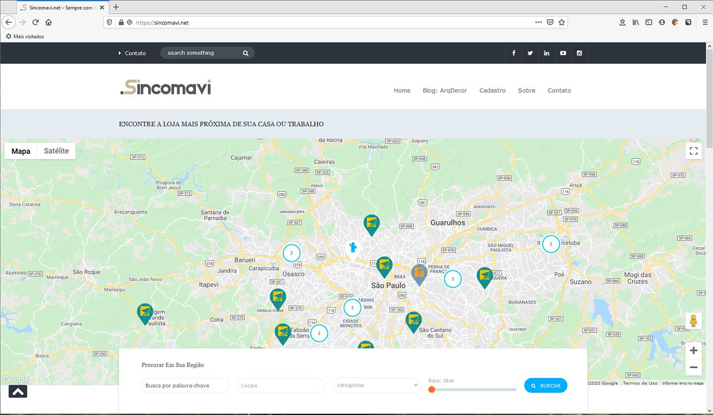Save page to Pocket
Image resolution: width=713 pixels, height=415 pixels.
point(550,22)
